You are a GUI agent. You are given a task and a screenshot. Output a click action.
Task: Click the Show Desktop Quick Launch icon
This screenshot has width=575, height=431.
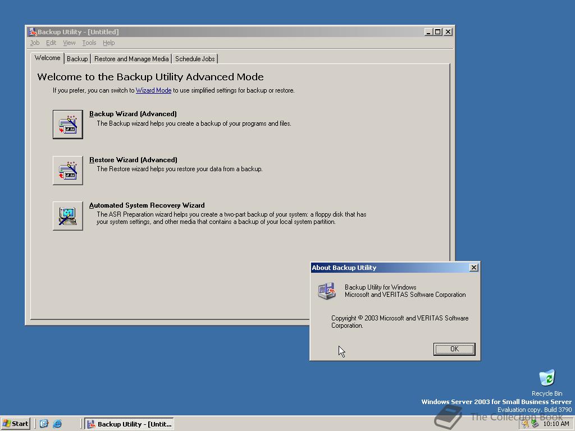[44, 424]
